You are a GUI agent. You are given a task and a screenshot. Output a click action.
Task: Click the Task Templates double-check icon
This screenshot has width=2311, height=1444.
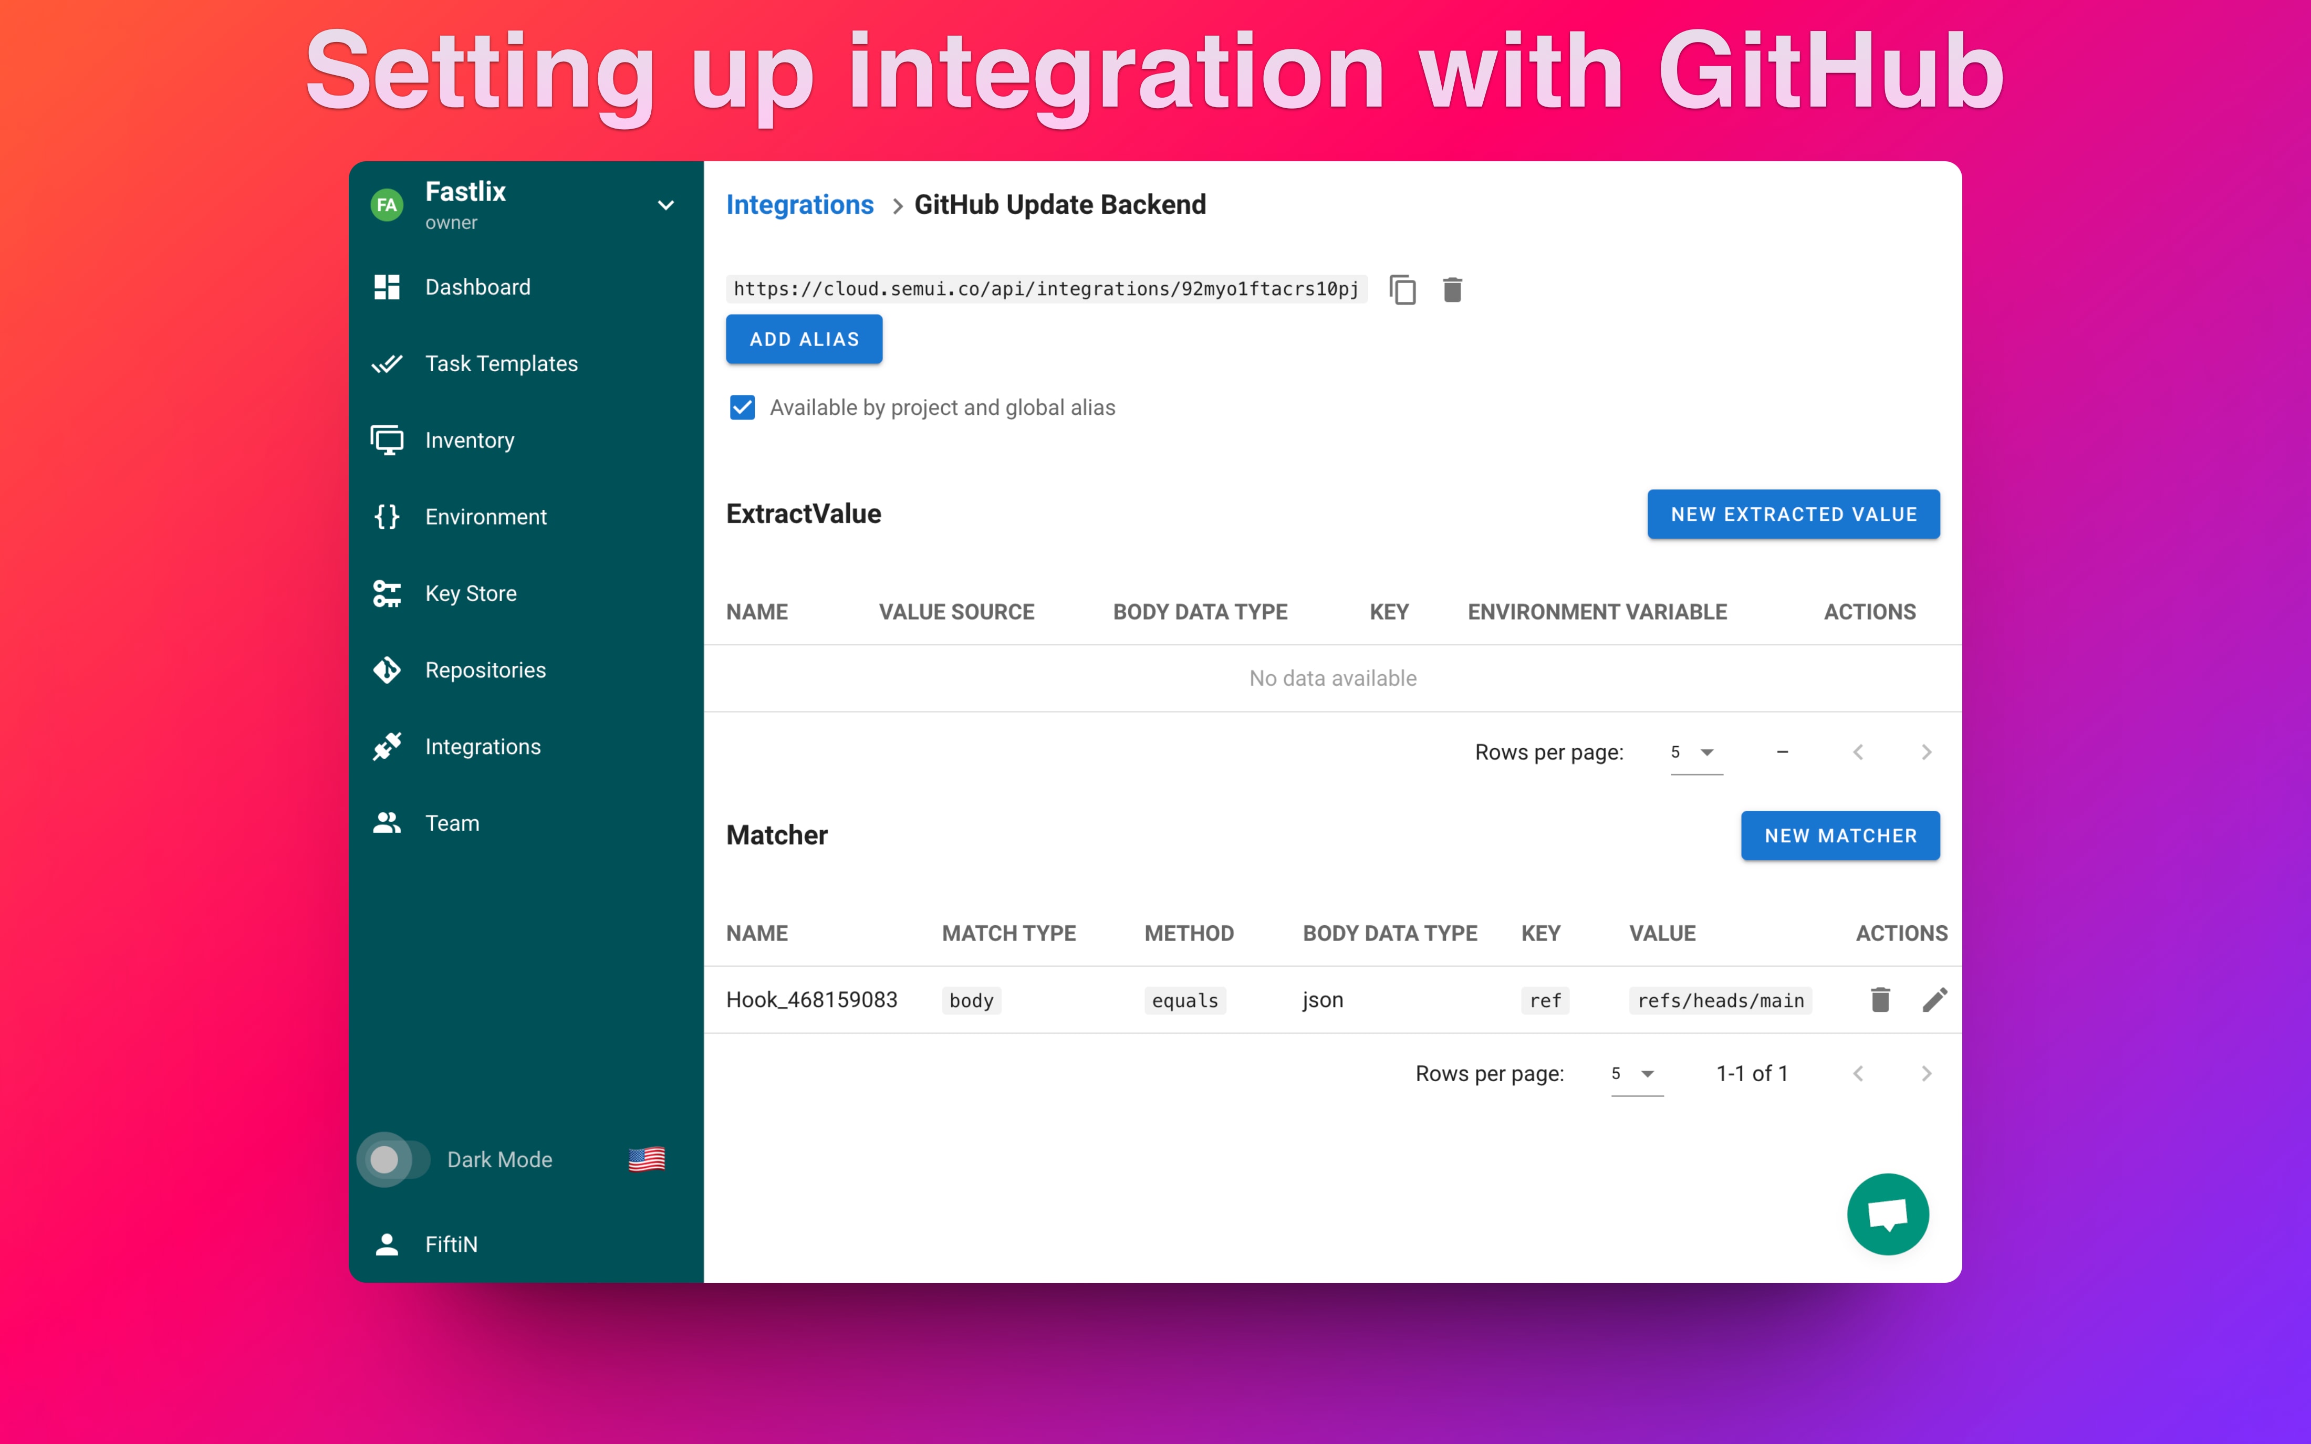[387, 364]
